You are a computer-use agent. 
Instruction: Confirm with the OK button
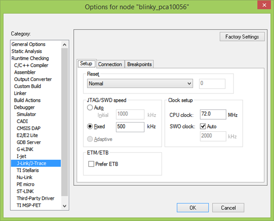tap(193, 208)
